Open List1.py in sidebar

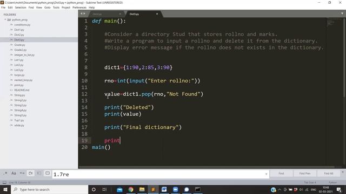coord(19,60)
